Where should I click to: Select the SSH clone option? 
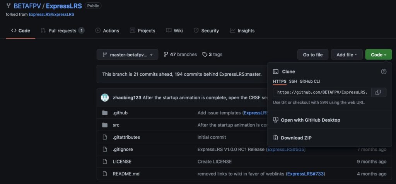293,81
